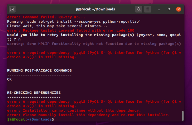Click the 'Running sudo apt-get install' line
The width and height of the screenshot is (192, 125).
[74, 22]
